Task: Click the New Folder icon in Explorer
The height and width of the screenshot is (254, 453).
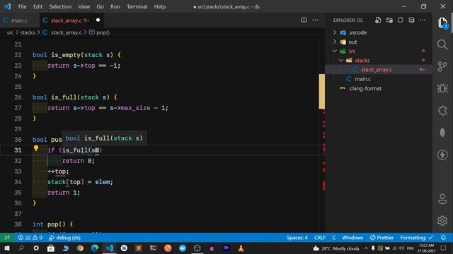Action: pyautogui.click(x=389, y=20)
